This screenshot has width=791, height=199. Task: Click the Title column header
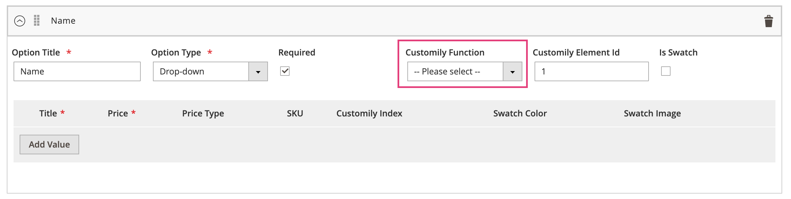[x=48, y=113]
